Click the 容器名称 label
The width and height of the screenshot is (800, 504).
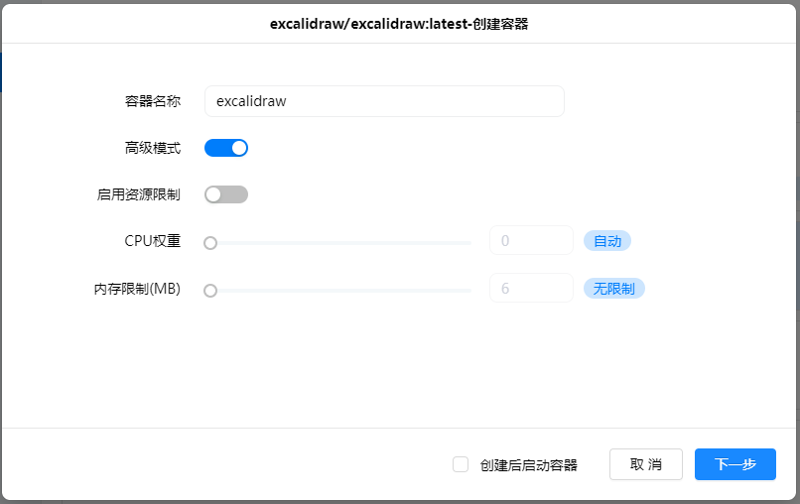coord(152,101)
